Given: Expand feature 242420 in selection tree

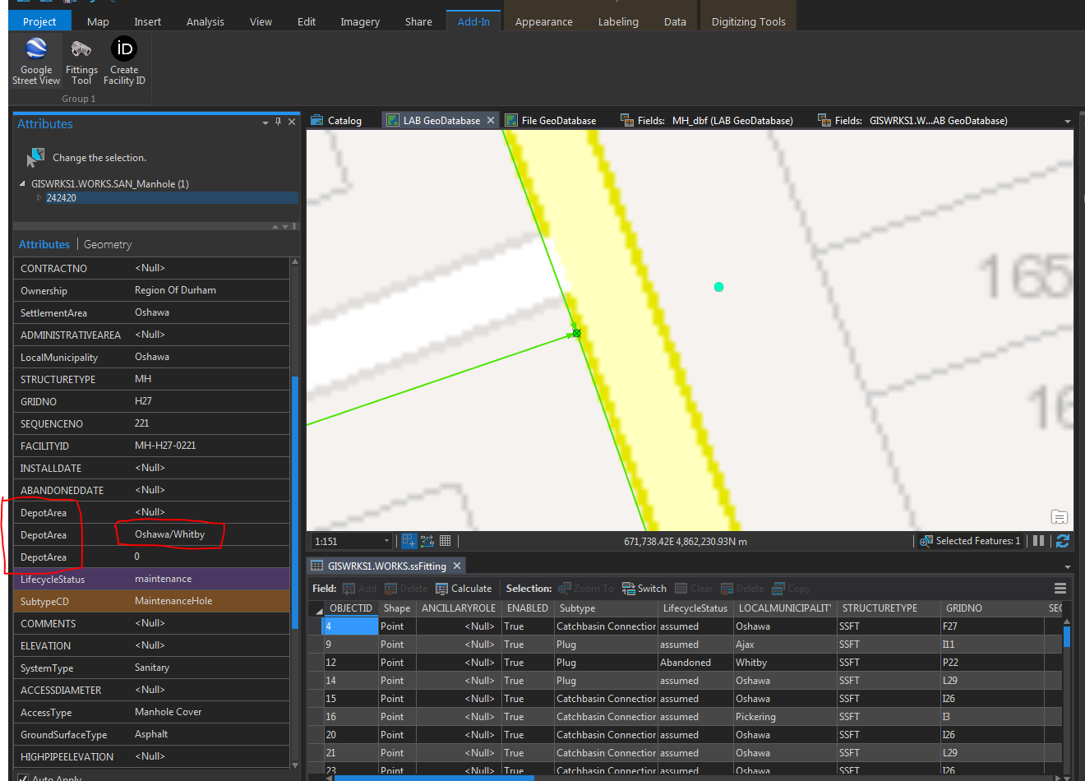Looking at the screenshot, I should 39,197.
